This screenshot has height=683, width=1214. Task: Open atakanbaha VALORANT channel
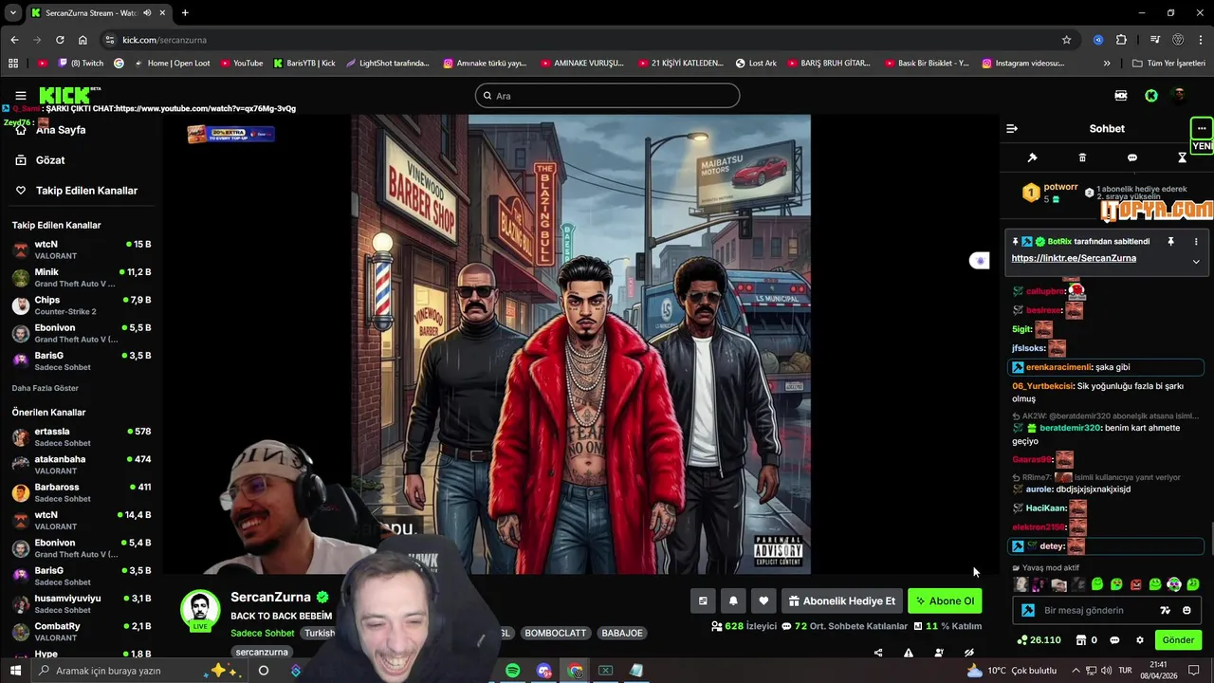pos(82,465)
